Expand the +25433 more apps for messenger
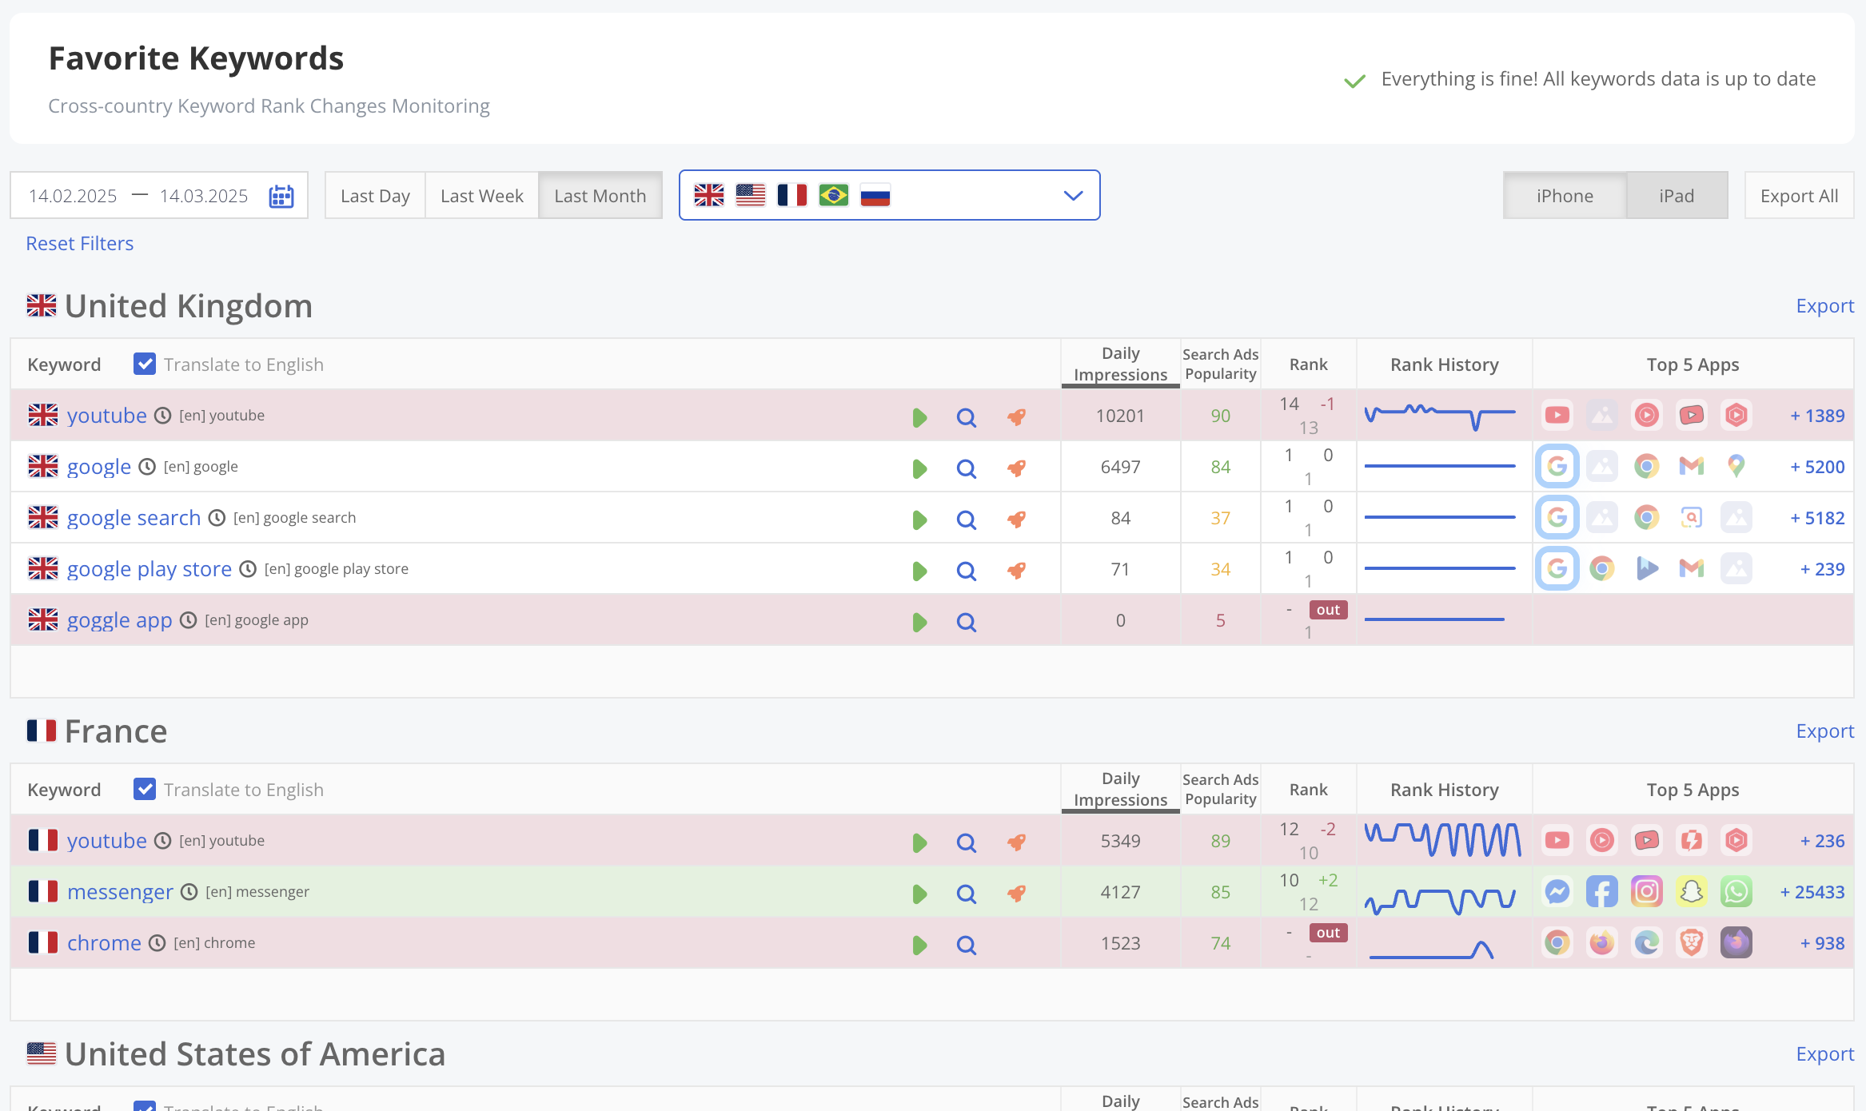 click(x=1812, y=892)
